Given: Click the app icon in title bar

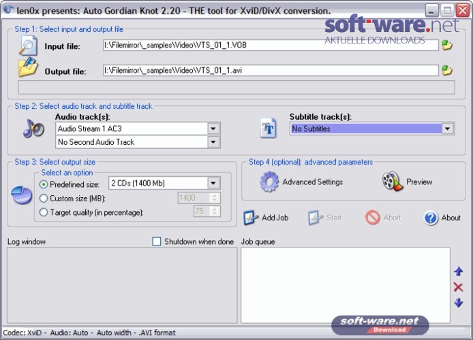Looking at the screenshot, I should (8, 10).
